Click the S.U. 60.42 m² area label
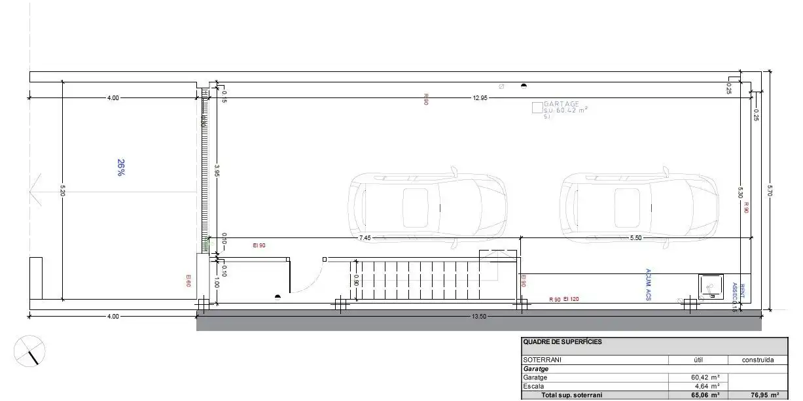 [565, 111]
